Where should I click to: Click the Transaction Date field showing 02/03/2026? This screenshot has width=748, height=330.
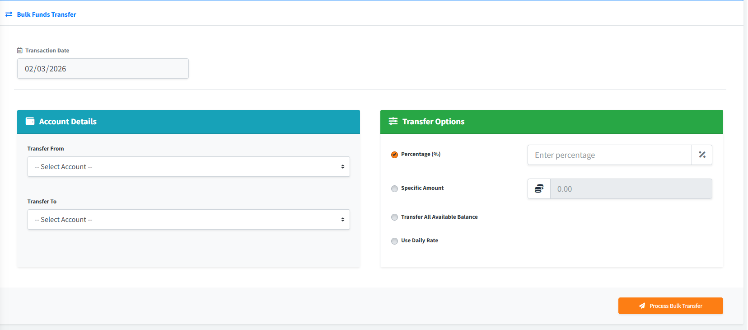(x=103, y=69)
